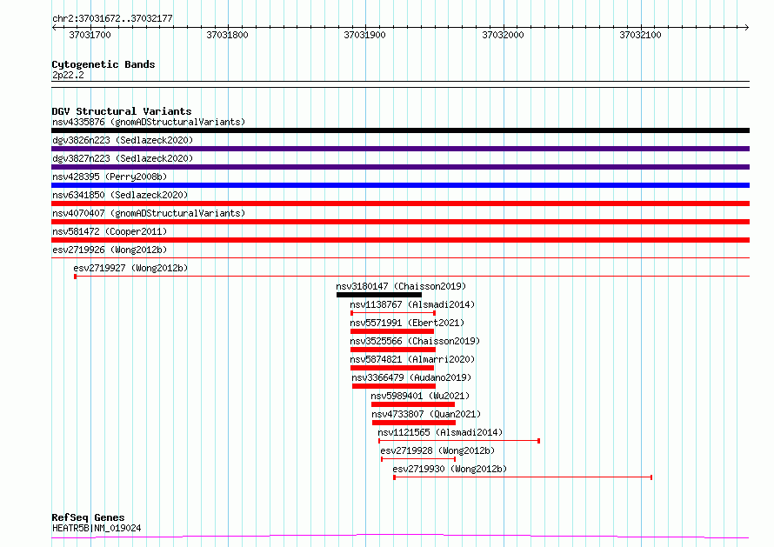Viewport: 774px width, 547px height.
Task: Click the nsv1121565 thin red span
Action: [459, 441]
